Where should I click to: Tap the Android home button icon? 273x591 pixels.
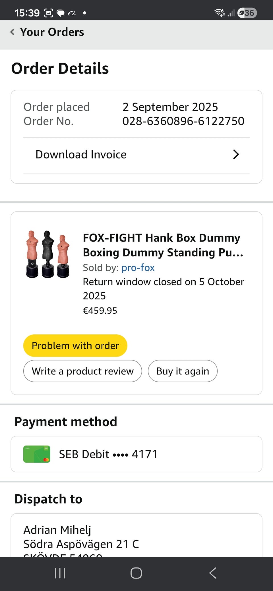[136, 573]
